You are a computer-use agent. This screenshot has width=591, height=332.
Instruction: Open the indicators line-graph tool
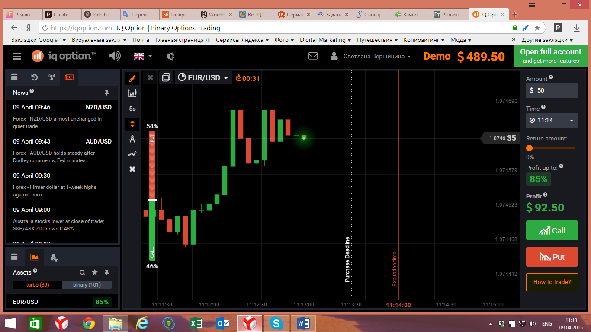click(132, 154)
